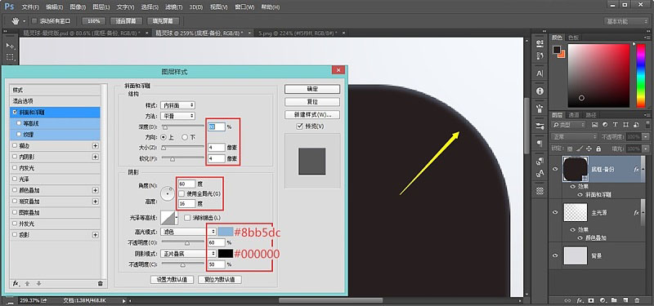The height and width of the screenshot is (306, 654).
Task: Open the 方法 dropdown (平滑)
Action: (x=177, y=116)
